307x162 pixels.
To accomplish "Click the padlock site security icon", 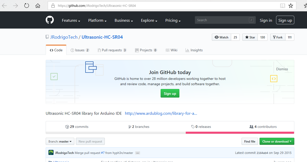I will click(53, 6).
